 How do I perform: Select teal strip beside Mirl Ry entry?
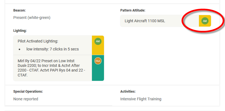(98, 68)
